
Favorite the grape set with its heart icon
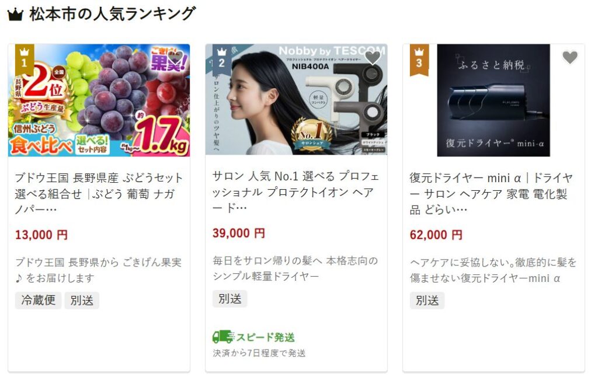pyautogui.click(x=175, y=57)
